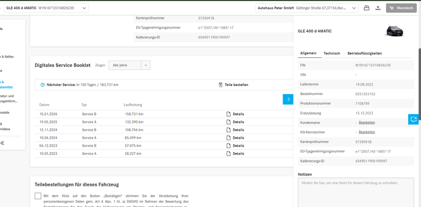Switch to the Allgemein tab
The height and width of the screenshot is (207, 421).
click(308, 54)
